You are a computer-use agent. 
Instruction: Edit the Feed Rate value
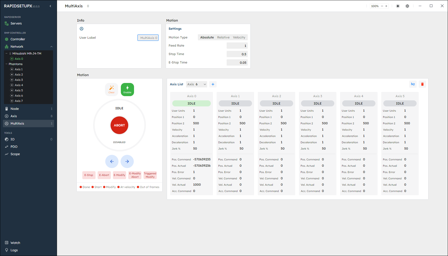[x=237, y=46]
